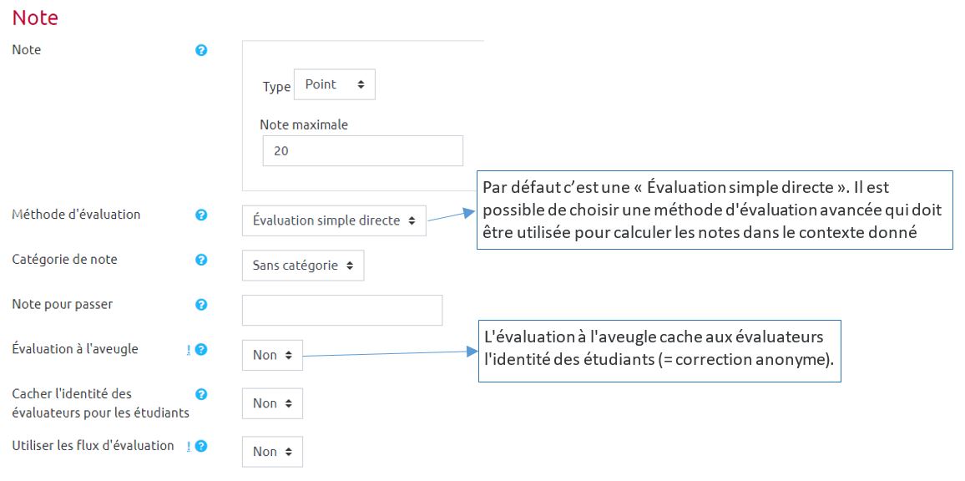Click the correction anonyme annotation box
This screenshot has height=481, width=965.
pos(659,352)
